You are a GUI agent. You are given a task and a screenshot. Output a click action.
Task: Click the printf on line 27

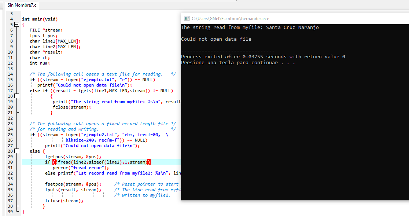pos(92,146)
